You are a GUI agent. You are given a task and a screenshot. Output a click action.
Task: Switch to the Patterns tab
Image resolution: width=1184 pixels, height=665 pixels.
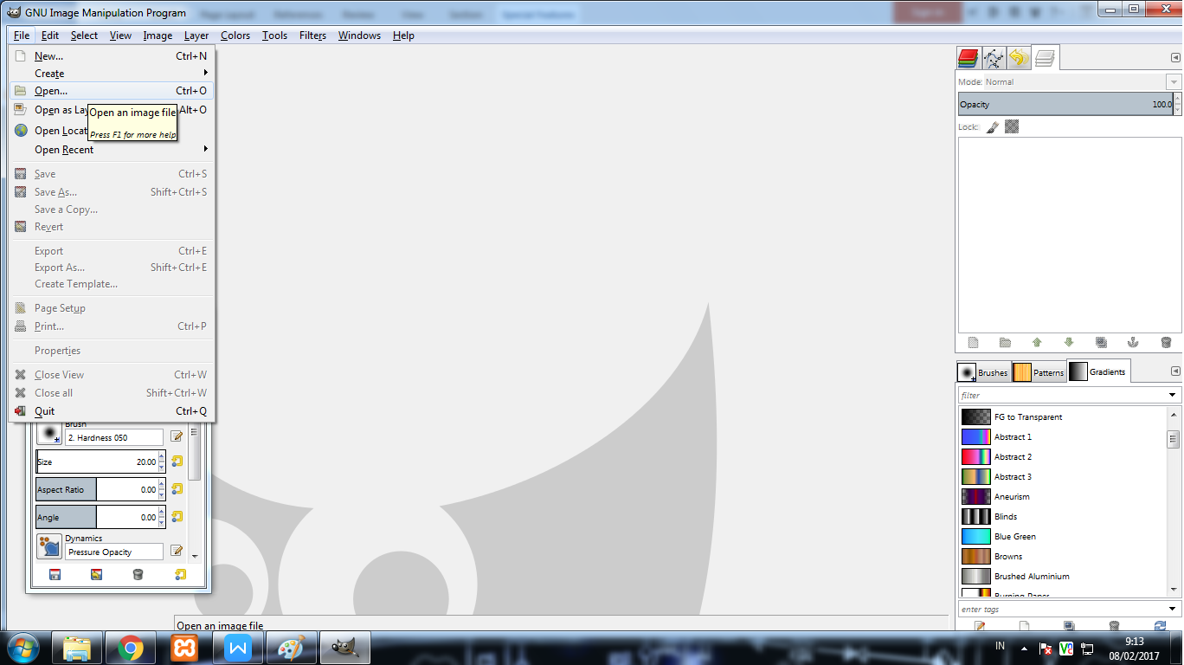pyautogui.click(x=1045, y=371)
